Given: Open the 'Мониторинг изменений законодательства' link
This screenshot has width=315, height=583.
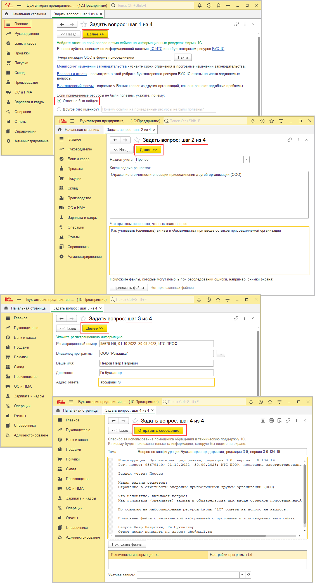Looking at the screenshot, I should point(92,66).
